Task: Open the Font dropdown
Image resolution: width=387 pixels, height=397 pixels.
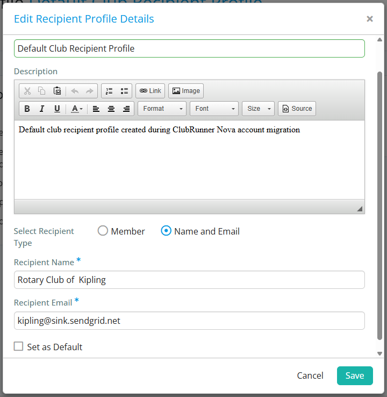Action: [x=214, y=109]
